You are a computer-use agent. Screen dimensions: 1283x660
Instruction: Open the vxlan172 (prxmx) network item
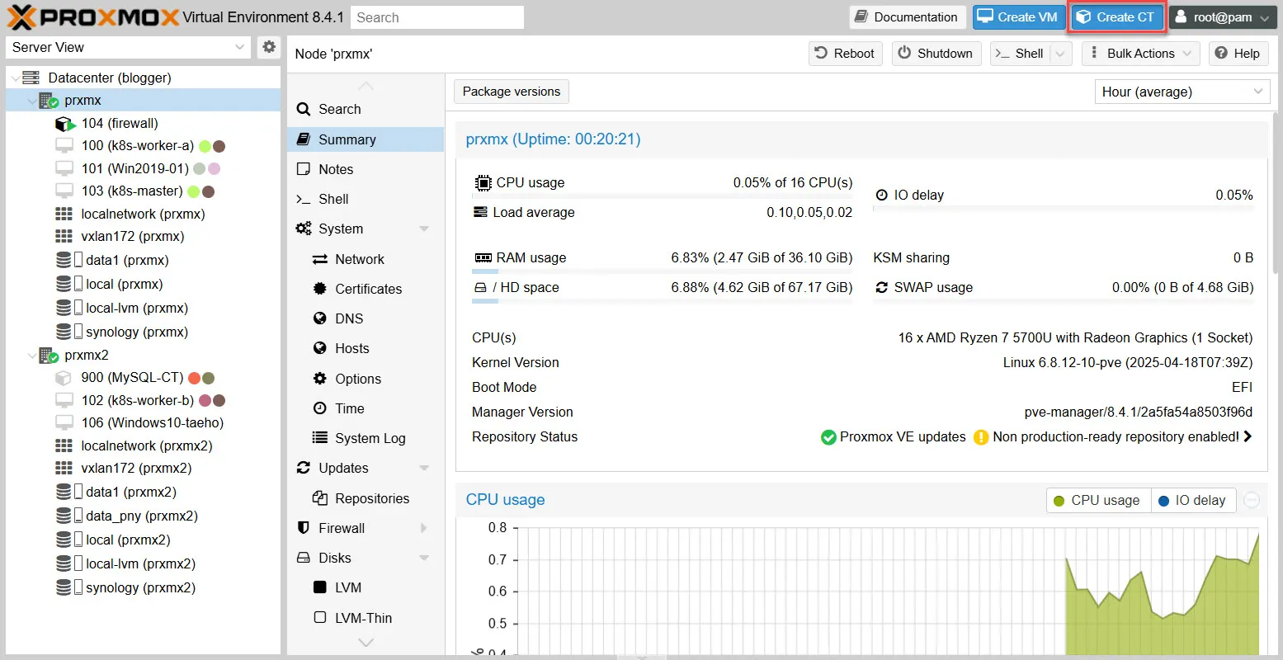pyautogui.click(x=132, y=236)
